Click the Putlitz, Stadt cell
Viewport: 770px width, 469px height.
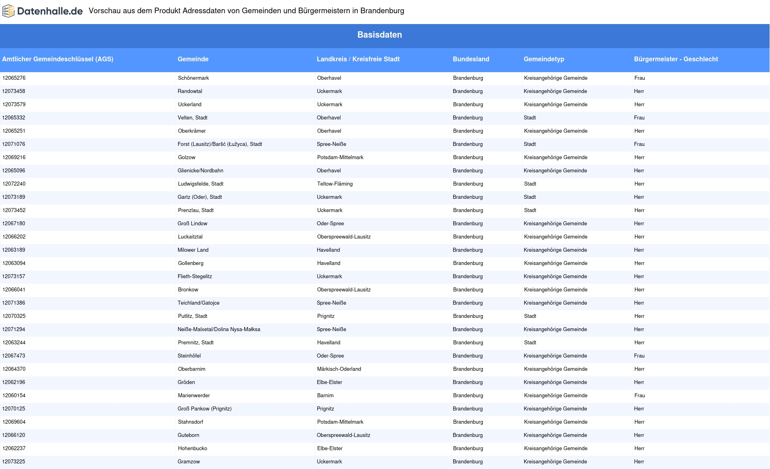(192, 316)
